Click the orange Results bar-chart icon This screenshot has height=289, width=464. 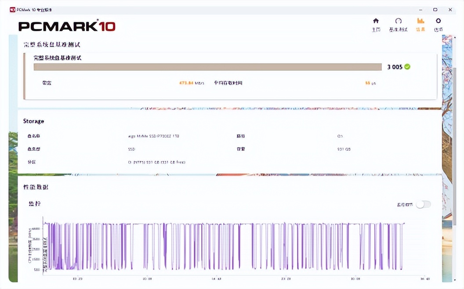click(x=420, y=21)
